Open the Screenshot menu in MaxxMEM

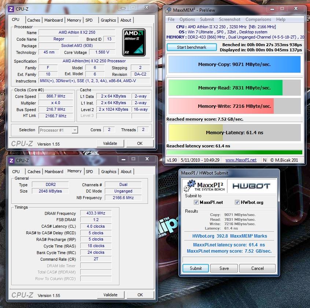pos(229,19)
